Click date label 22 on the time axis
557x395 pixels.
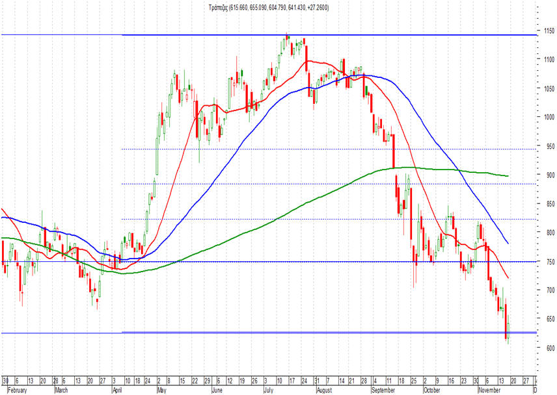tap(195, 381)
